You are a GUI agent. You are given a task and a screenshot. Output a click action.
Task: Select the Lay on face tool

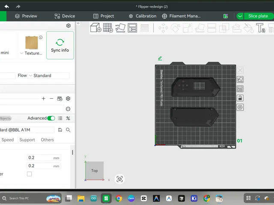(200, 28)
